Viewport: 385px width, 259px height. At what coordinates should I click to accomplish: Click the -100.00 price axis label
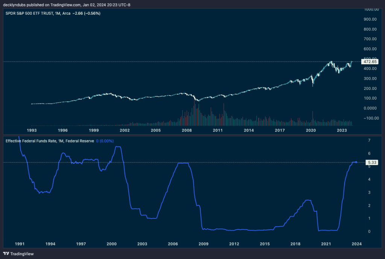pos(371,118)
